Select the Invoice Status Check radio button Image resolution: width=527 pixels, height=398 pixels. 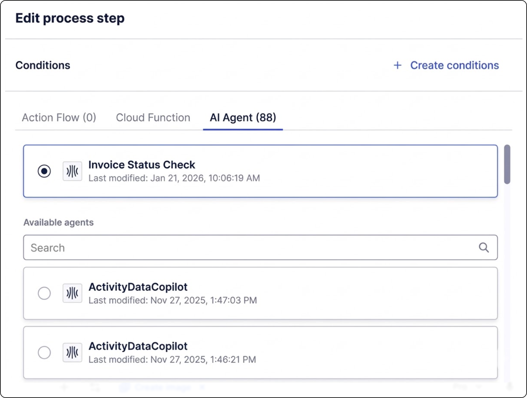(x=44, y=171)
